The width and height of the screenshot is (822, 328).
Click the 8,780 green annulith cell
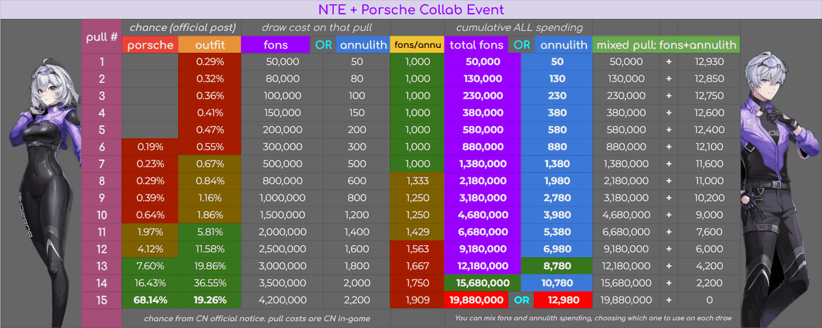[x=556, y=265]
